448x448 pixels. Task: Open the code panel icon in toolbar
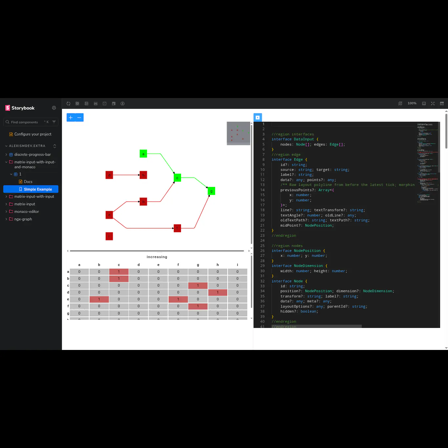[442, 104]
